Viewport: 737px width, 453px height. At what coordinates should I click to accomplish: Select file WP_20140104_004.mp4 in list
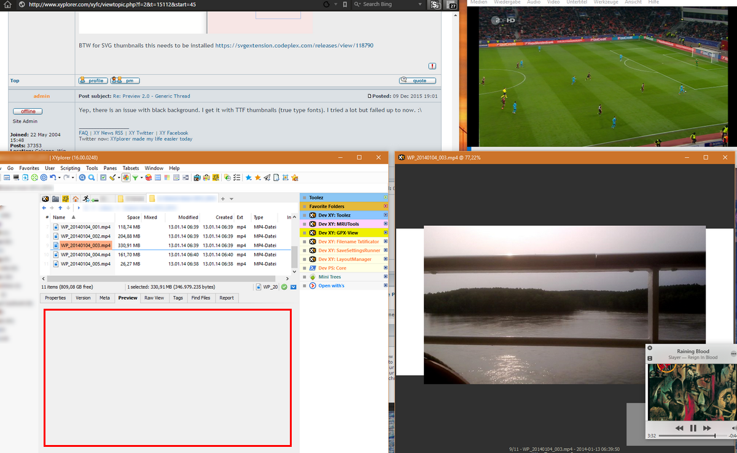click(85, 254)
